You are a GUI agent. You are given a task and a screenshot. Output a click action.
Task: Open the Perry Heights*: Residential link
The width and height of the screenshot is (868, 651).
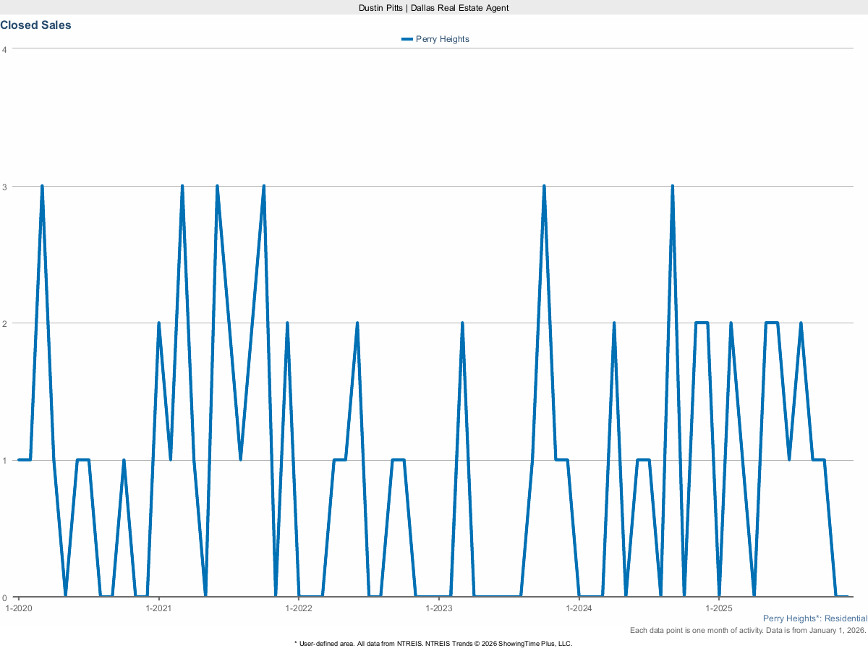click(815, 618)
